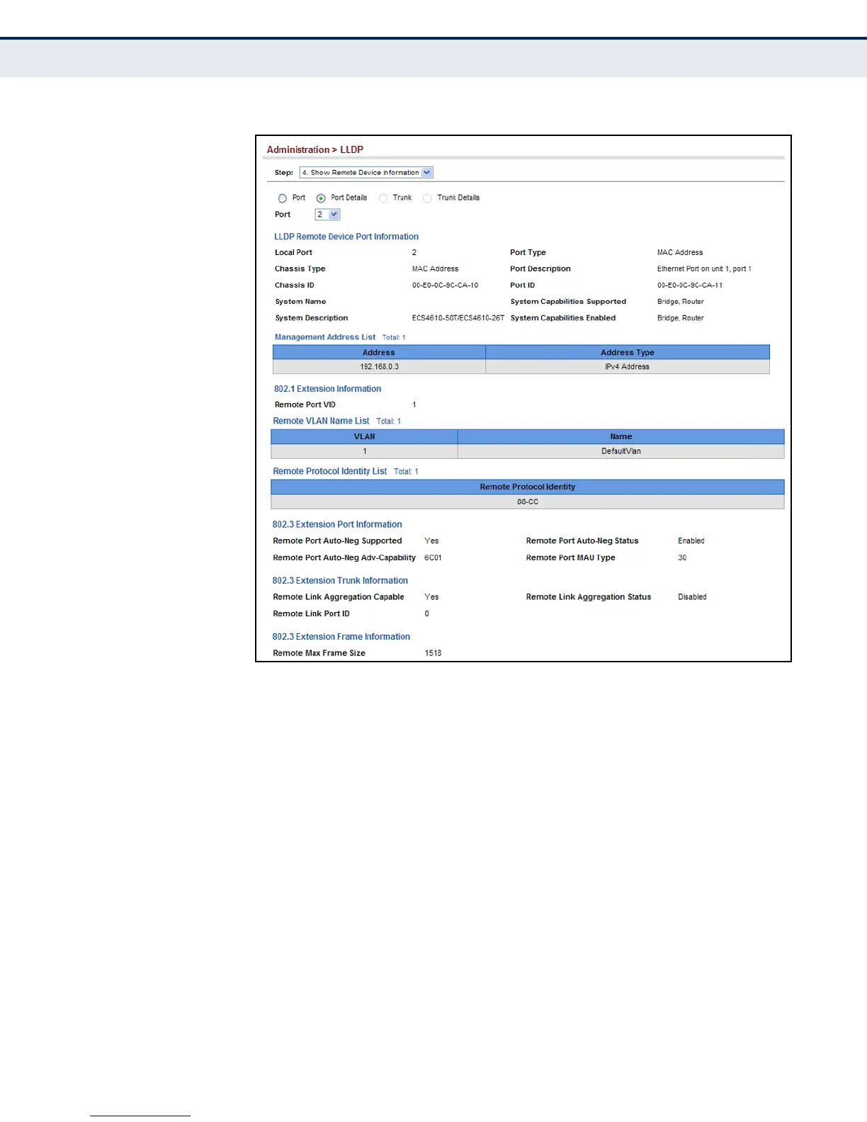Screen dimensions: 867x1122
Task: Click the DefaultVlan name cell
Action: coord(621,450)
